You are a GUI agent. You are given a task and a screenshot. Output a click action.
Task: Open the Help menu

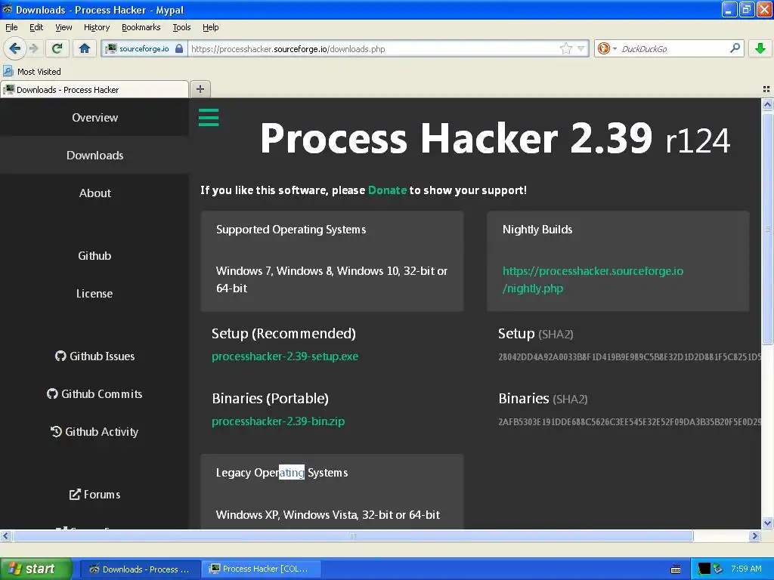pos(210,27)
